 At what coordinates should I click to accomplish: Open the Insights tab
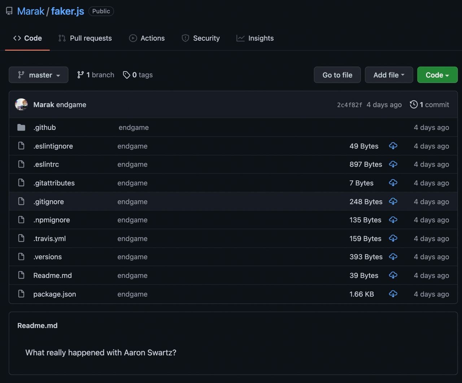[x=255, y=38]
